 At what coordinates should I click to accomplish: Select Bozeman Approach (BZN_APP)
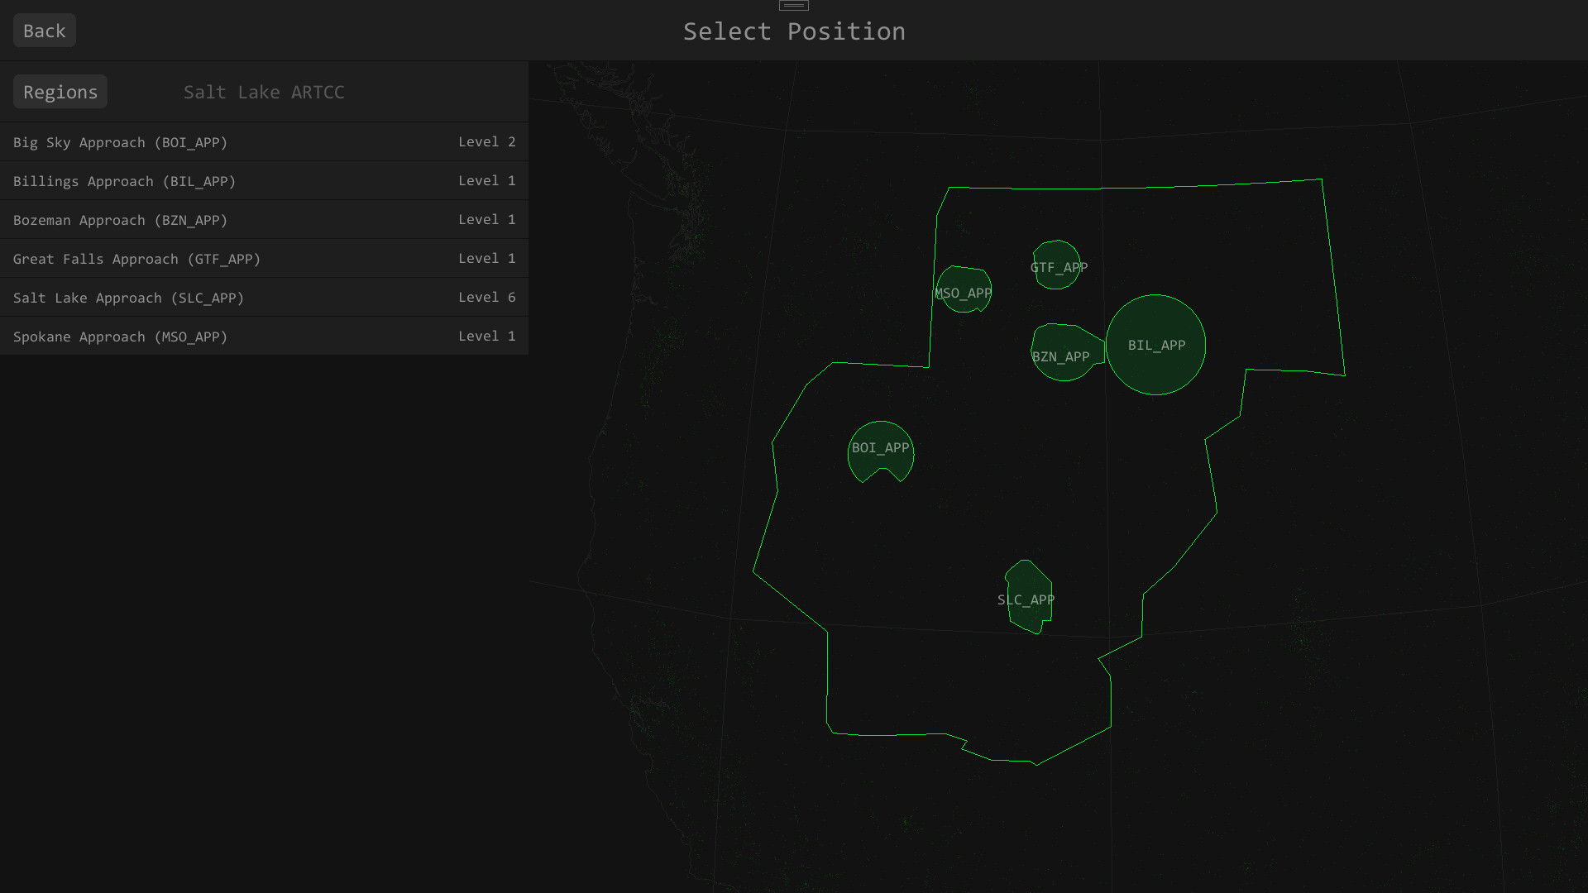pyautogui.click(x=119, y=220)
